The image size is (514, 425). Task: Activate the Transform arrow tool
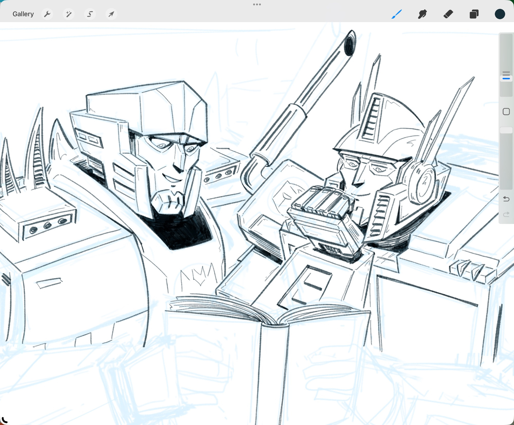pyautogui.click(x=111, y=14)
